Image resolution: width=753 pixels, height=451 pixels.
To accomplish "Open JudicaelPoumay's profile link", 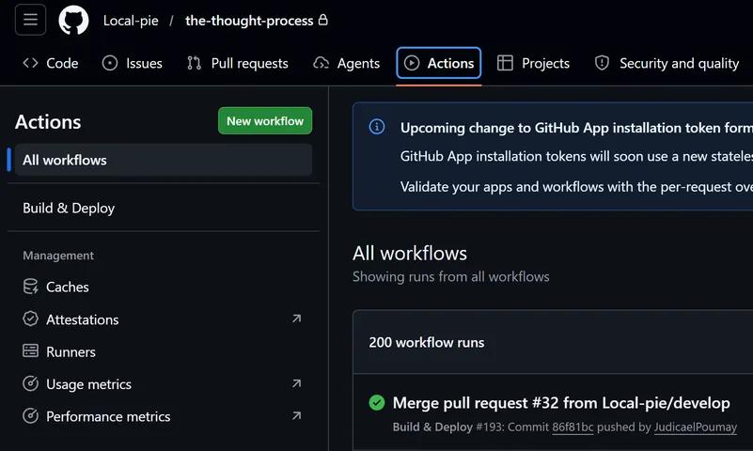I will coord(696,427).
